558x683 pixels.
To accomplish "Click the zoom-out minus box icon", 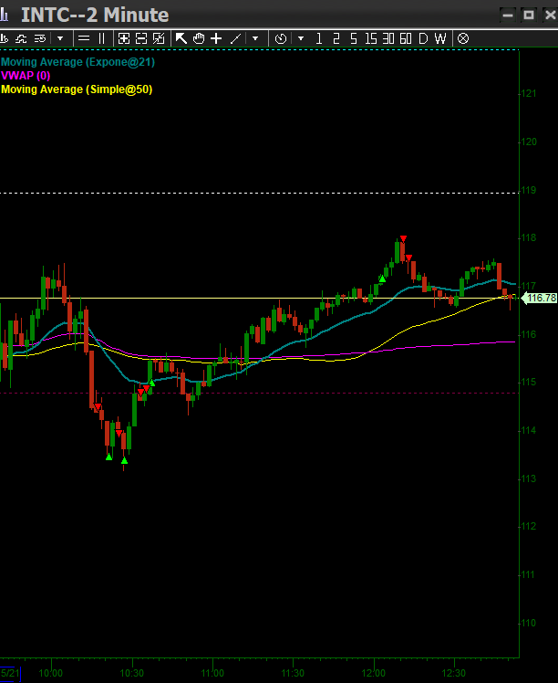I will tap(141, 38).
